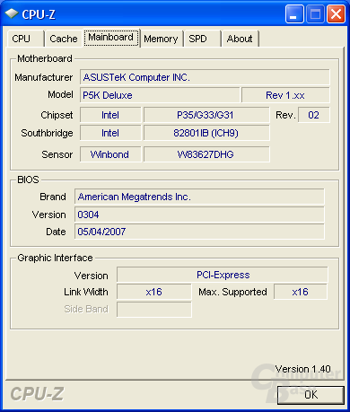Click the CPU-Z title bar icon
Image resolution: width=350 pixels, height=412 pixels.
pyautogui.click(x=12, y=14)
